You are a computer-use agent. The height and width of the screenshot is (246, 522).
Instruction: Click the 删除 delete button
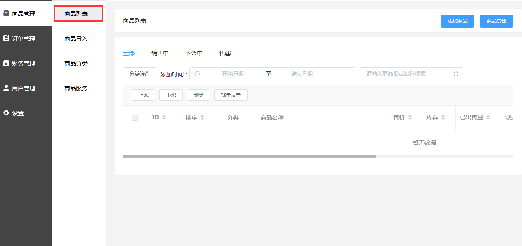point(199,95)
